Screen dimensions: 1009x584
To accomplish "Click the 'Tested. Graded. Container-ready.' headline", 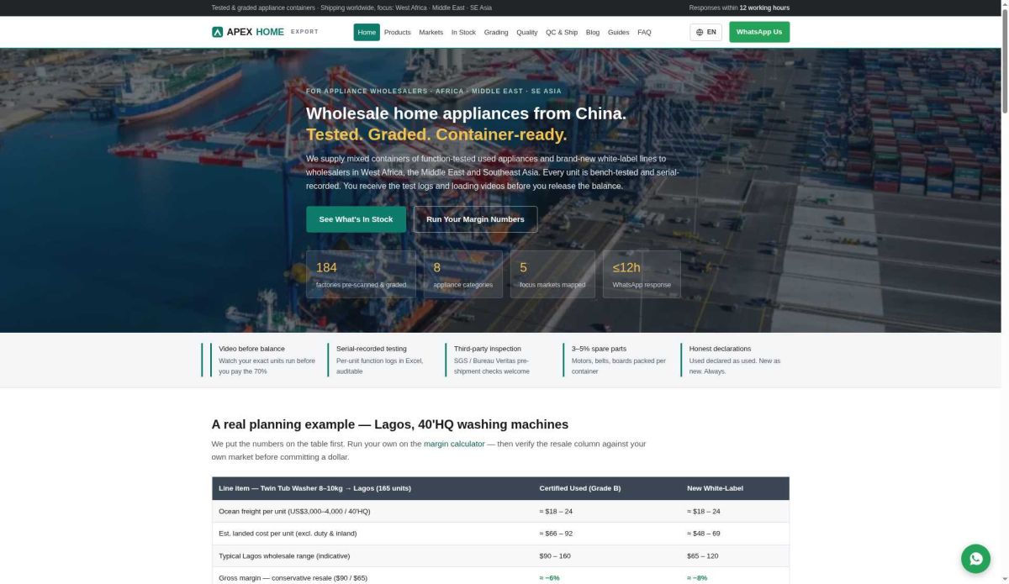I will [436, 134].
